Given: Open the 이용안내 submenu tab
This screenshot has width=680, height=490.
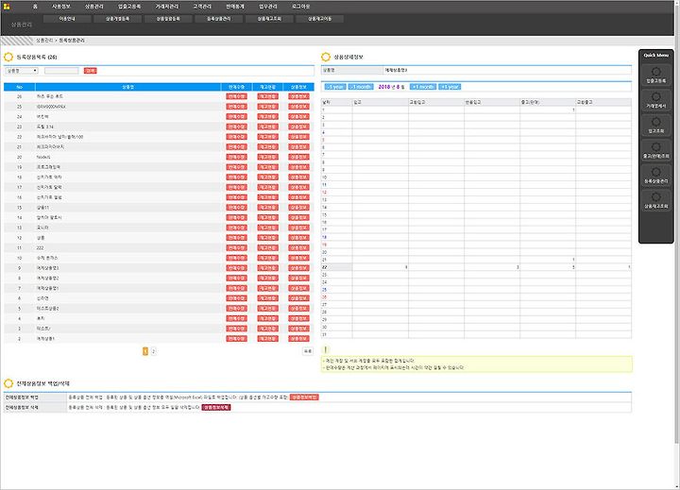Looking at the screenshot, I should 67,19.
